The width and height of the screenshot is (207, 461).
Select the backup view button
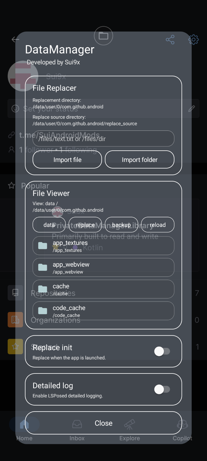click(122, 225)
